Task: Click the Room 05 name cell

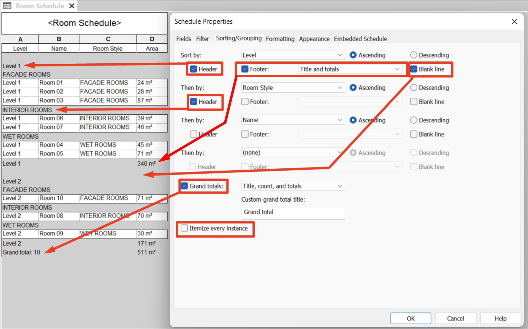Action: 59,154
